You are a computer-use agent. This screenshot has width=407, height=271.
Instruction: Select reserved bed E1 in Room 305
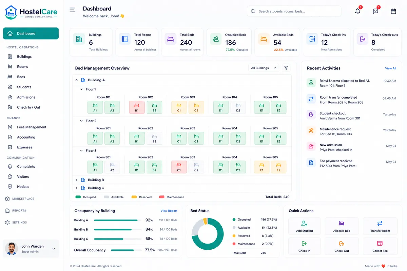261,167
